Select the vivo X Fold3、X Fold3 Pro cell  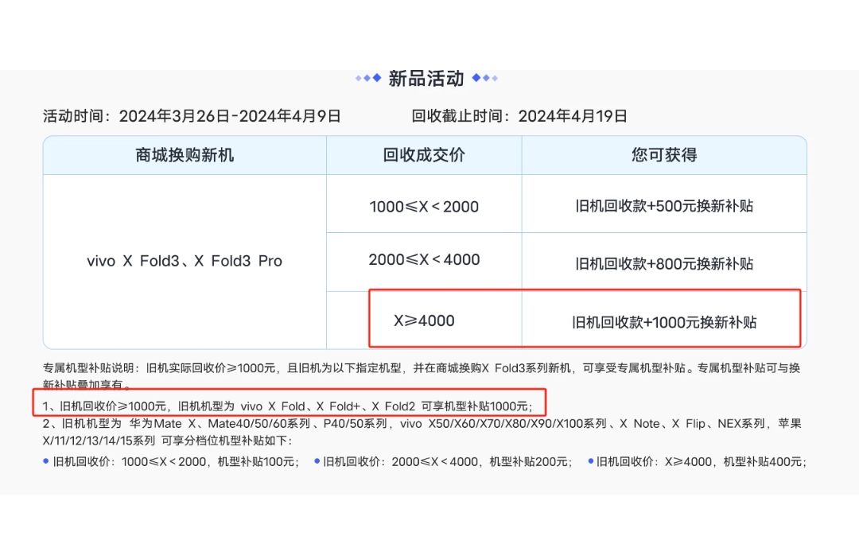tap(185, 261)
